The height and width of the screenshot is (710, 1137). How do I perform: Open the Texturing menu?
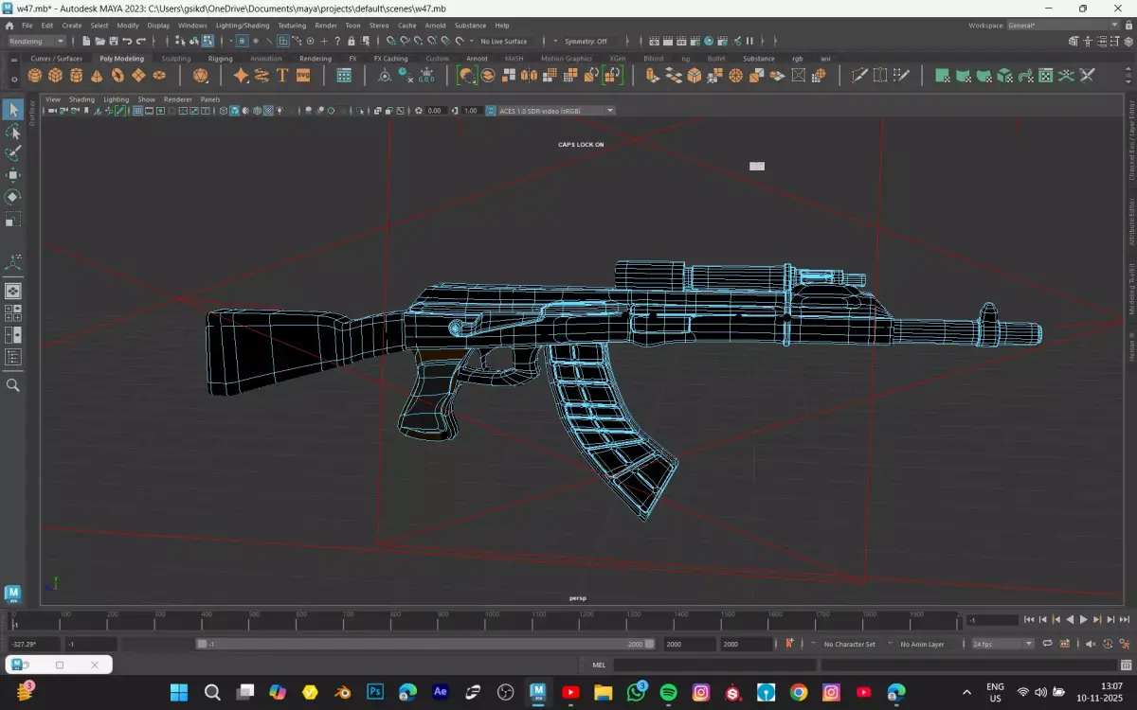point(292,26)
